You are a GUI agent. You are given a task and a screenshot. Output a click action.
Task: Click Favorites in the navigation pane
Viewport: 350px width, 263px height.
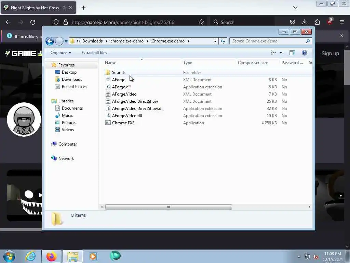pos(66,65)
